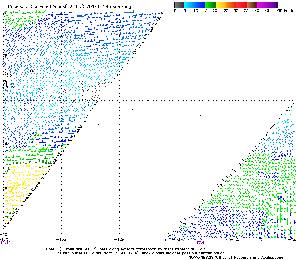Click the '-123' longitude axis label
296x260 pixels.
pyautogui.click(x=235, y=239)
